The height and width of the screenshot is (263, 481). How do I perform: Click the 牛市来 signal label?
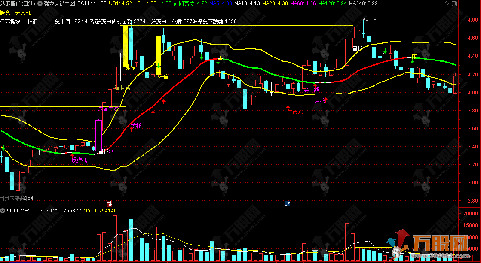tap(295, 112)
